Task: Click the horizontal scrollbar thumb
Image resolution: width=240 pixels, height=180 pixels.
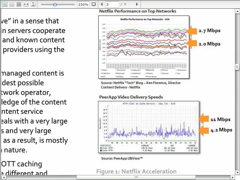Action: [x=136, y=177]
